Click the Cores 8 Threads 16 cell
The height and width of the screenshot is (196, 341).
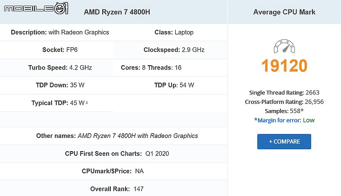point(170,68)
